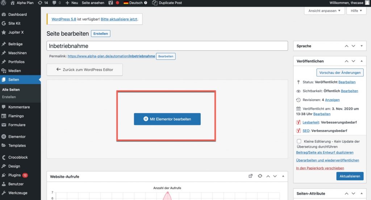Open the updates icon showing 14
This screenshot has height=200, width=371.
point(43,3)
